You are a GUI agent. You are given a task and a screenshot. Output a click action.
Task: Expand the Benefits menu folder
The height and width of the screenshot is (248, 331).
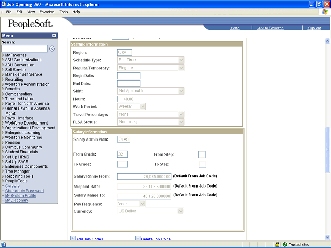(12, 89)
